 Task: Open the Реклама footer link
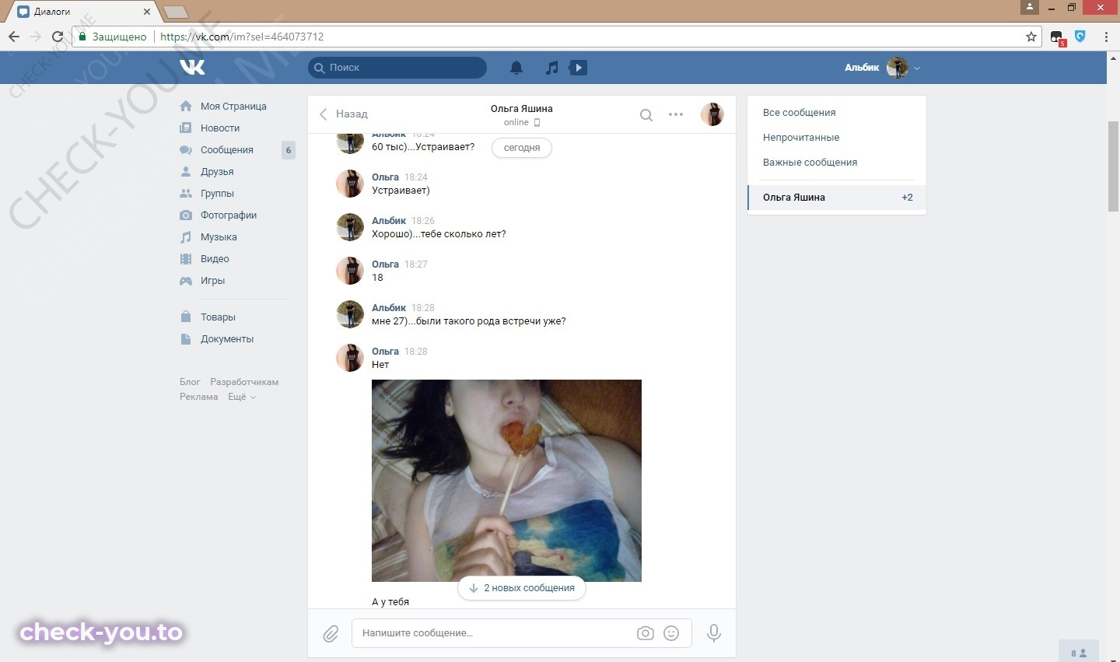coord(199,397)
